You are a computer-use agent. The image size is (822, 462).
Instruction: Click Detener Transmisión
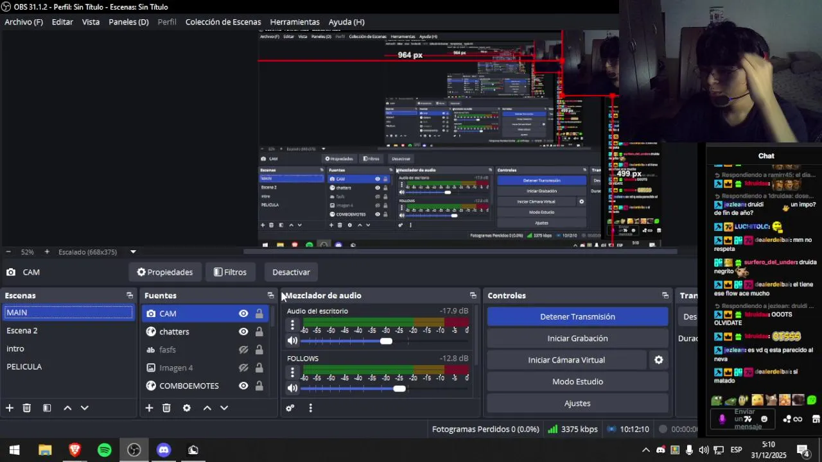coord(577,316)
